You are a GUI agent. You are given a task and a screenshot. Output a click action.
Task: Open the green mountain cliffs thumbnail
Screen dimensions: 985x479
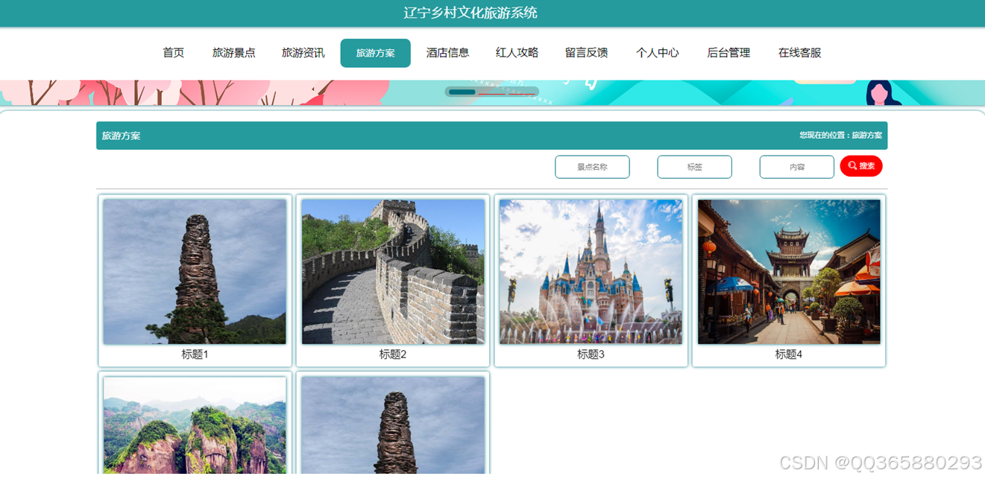point(195,425)
